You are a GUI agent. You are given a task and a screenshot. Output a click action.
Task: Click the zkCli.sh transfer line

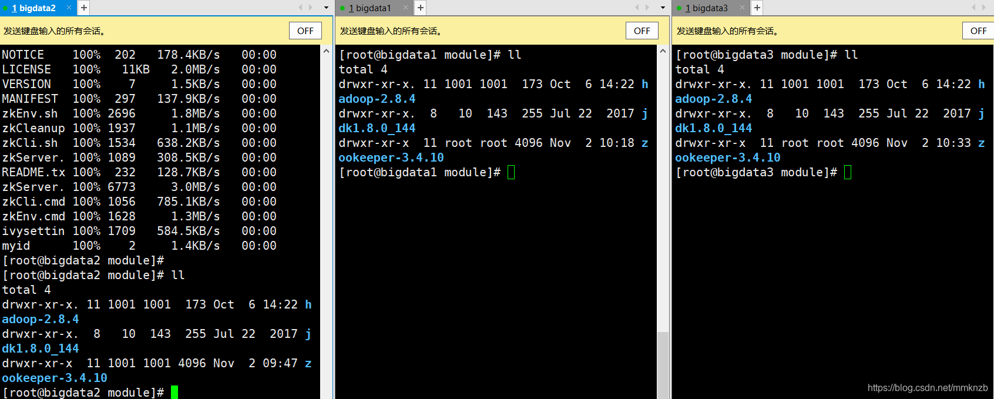click(139, 143)
